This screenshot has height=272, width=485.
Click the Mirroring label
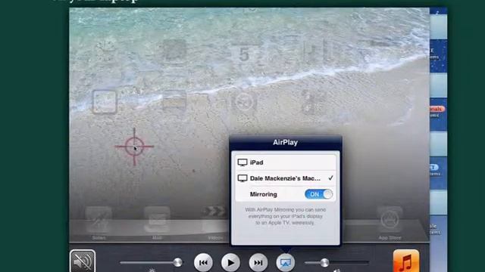coord(264,194)
